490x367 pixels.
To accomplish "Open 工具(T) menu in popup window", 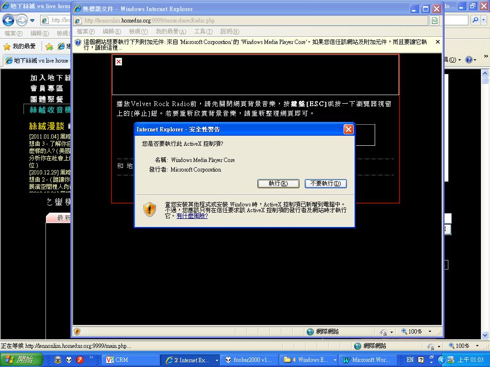I will [x=203, y=32].
